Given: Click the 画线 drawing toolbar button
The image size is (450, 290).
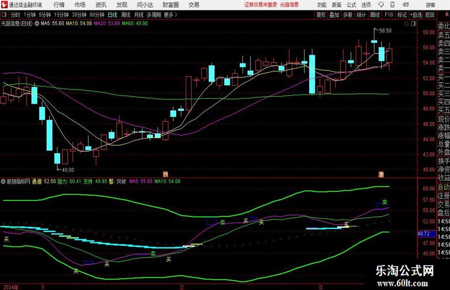Looking at the screenshot, I should [x=375, y=15].
